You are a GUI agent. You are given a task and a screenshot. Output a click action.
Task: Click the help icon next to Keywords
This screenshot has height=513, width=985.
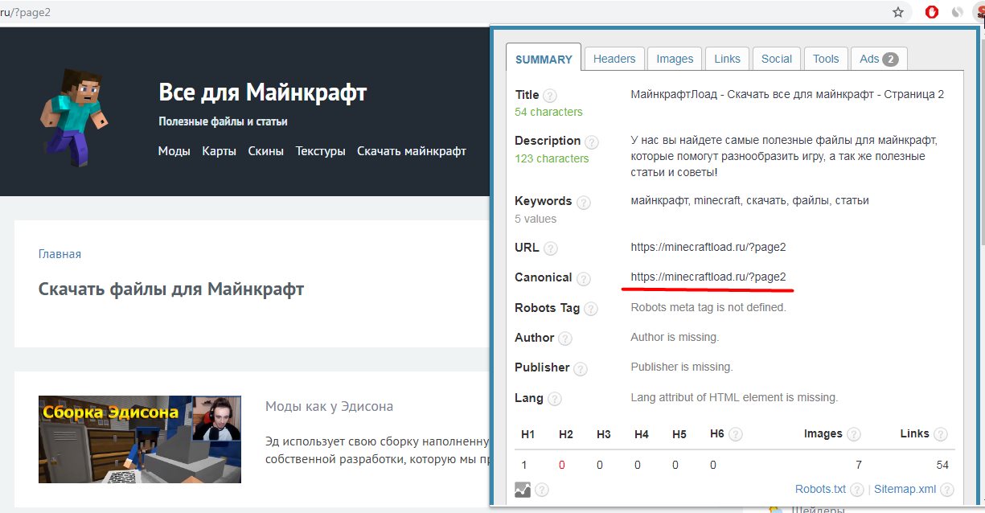(583, 203)
